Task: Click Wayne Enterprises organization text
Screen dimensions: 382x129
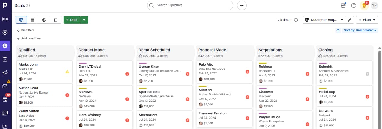Action: [x=272, y=121]
